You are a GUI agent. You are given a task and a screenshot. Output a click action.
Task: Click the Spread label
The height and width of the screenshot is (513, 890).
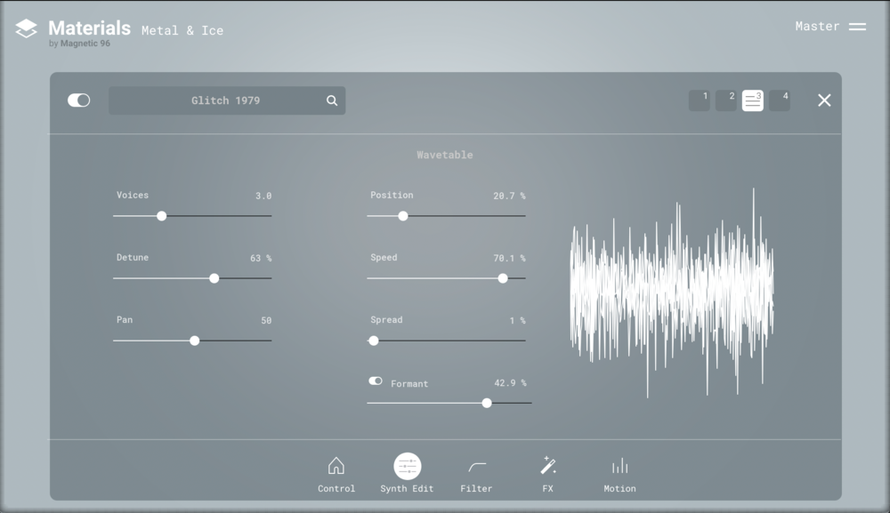click(386, 320)
